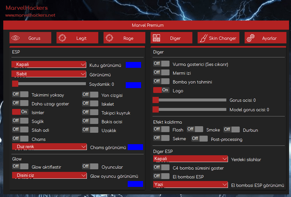Toggle Silah adi switch
Image resolution: width=291 pixels, height=197 pixels.
tap(20, 129)
